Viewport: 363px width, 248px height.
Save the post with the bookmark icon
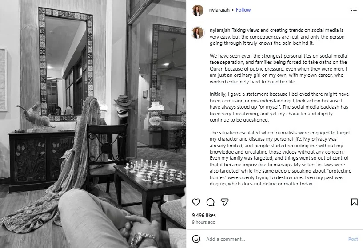coord(354,202)
